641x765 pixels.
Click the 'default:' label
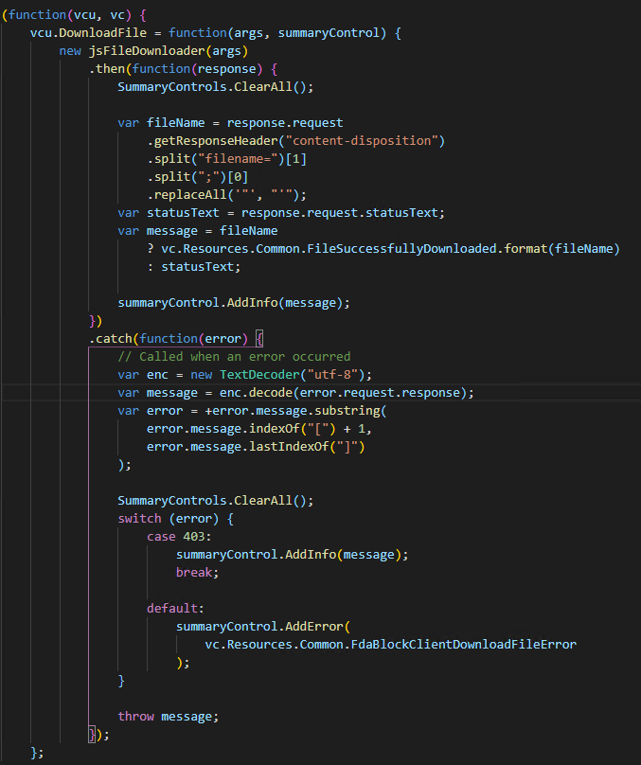pyautogui.click(x=175, y=609)
